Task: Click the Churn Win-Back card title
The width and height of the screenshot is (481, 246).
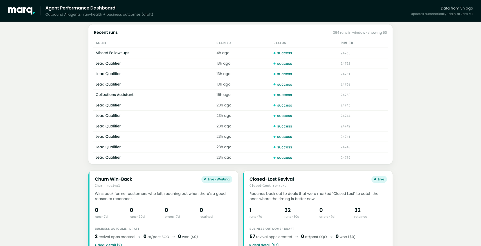Action: 113,179
